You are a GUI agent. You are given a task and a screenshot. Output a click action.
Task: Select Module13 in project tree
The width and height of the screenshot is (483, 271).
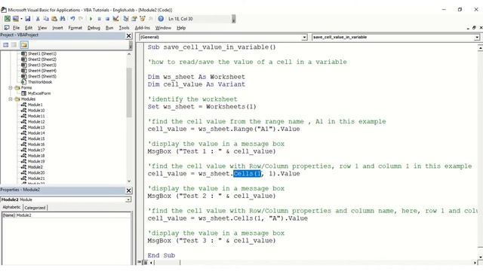(36, 127)
